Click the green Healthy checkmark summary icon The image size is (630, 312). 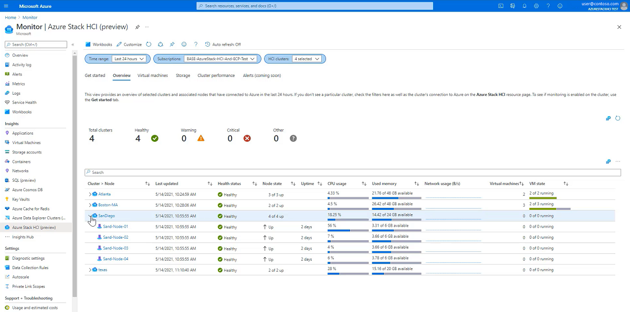154,138
